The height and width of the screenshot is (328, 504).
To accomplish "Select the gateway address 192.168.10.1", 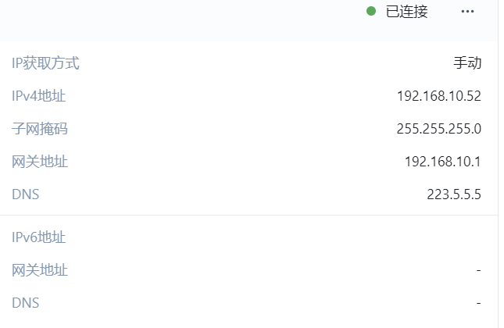I will click(442, 162).
